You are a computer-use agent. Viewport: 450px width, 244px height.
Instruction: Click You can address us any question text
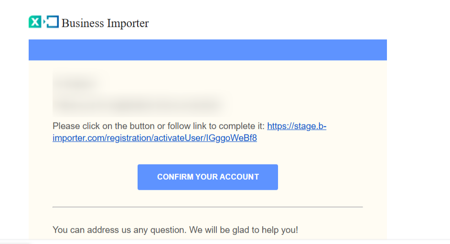[x=119, y=230]
